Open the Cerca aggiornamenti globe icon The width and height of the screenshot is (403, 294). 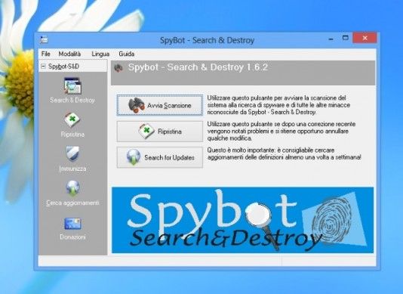[x=72, y=187]
